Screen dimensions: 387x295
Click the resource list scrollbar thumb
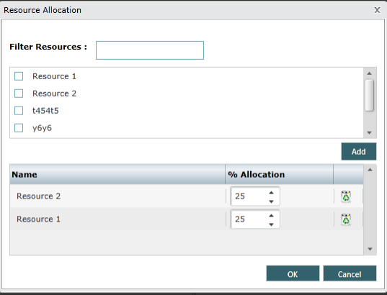click(369, 95)
